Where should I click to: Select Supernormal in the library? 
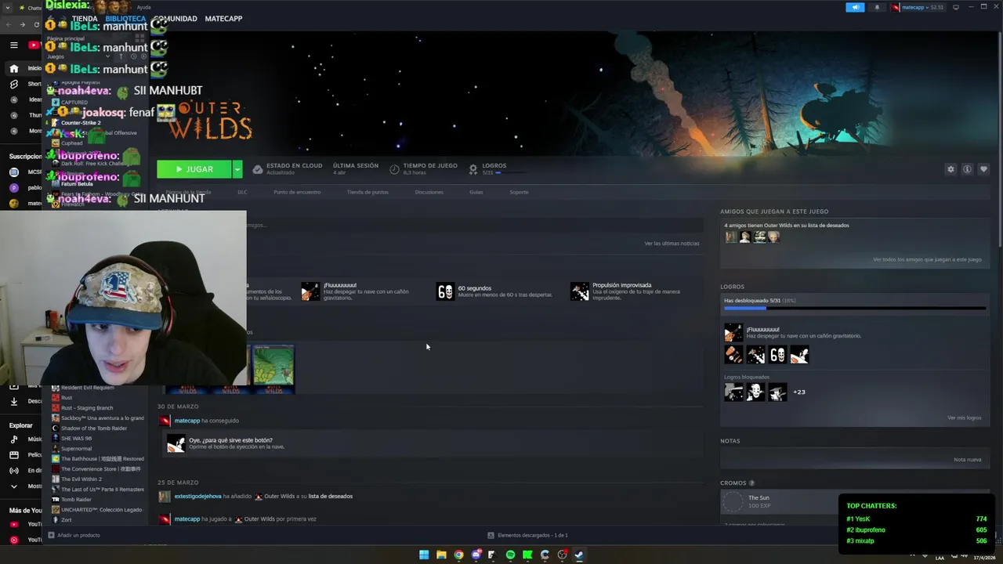point(76,449)
